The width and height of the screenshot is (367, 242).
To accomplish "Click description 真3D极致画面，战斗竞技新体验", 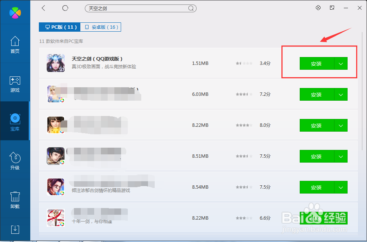I will tap(104, 67).
